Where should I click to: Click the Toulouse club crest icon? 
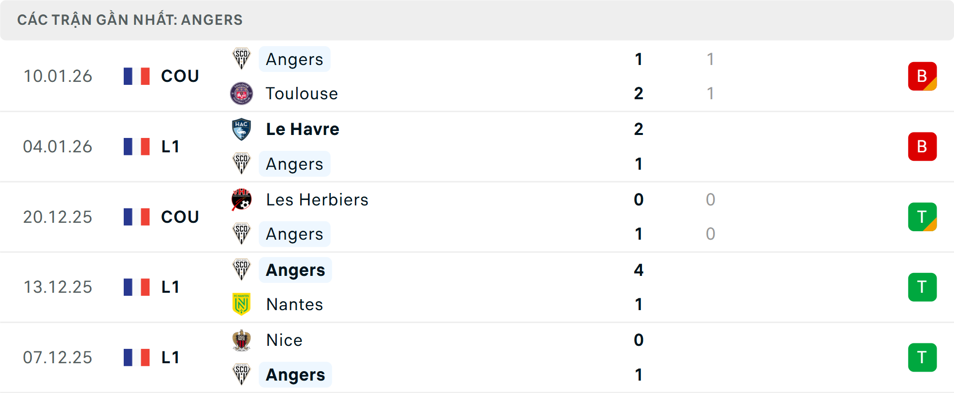click(x=241, y=93)
